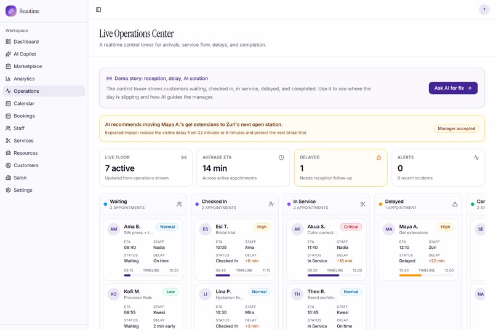Click the '7 active' live floor value

[120, 168]
